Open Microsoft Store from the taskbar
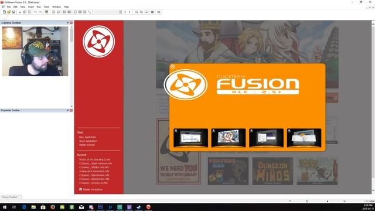This screenshot has height=211, width=375. click(43, 207)
